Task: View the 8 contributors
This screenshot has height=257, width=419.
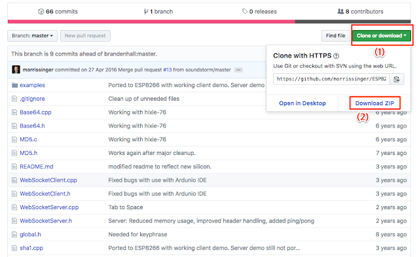Action: coord(360,12)
